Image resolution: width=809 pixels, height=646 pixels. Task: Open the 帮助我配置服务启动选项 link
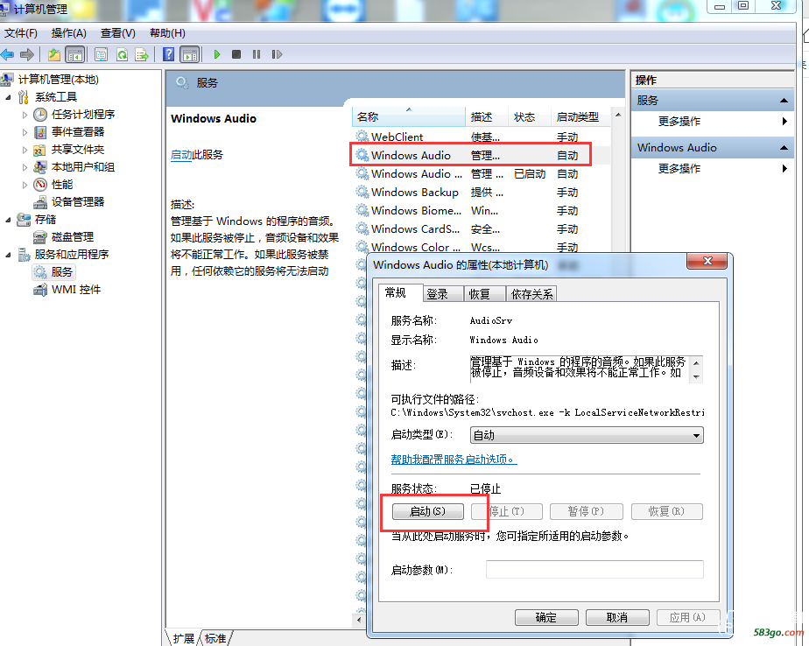click(454, 460)
